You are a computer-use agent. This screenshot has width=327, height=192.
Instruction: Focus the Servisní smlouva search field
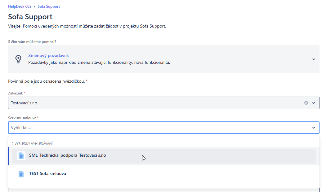tap(155, 128)
